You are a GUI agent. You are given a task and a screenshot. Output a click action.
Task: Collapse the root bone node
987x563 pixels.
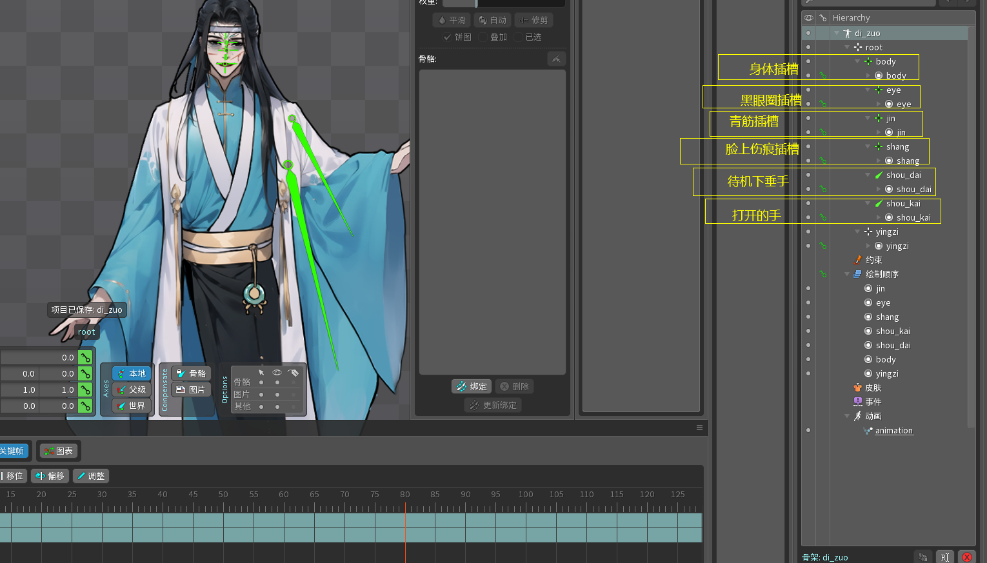(x=847, y=48)
